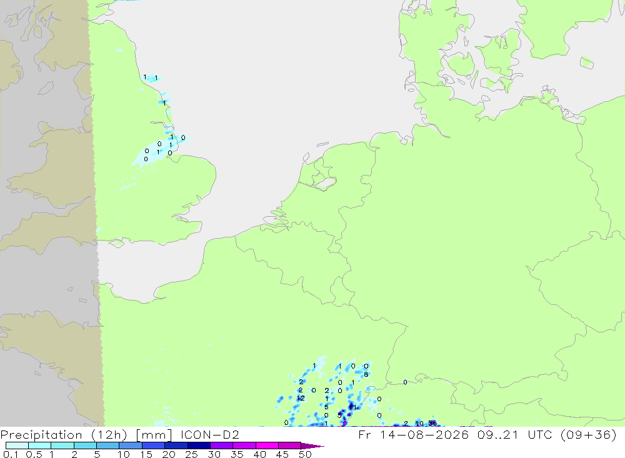Click the legend label '50'

[305, 454]
